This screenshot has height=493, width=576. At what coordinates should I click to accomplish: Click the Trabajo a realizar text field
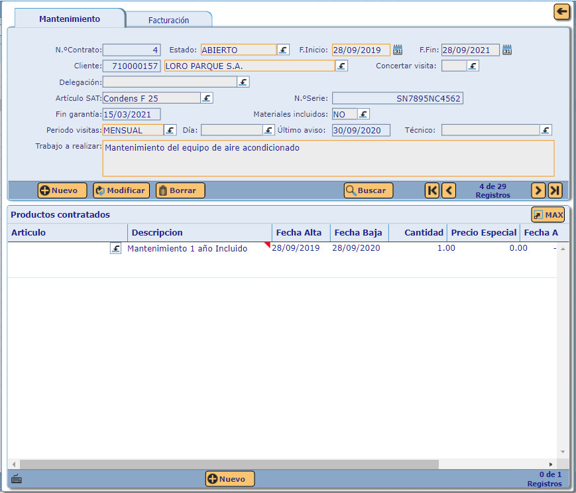point(328,158)
